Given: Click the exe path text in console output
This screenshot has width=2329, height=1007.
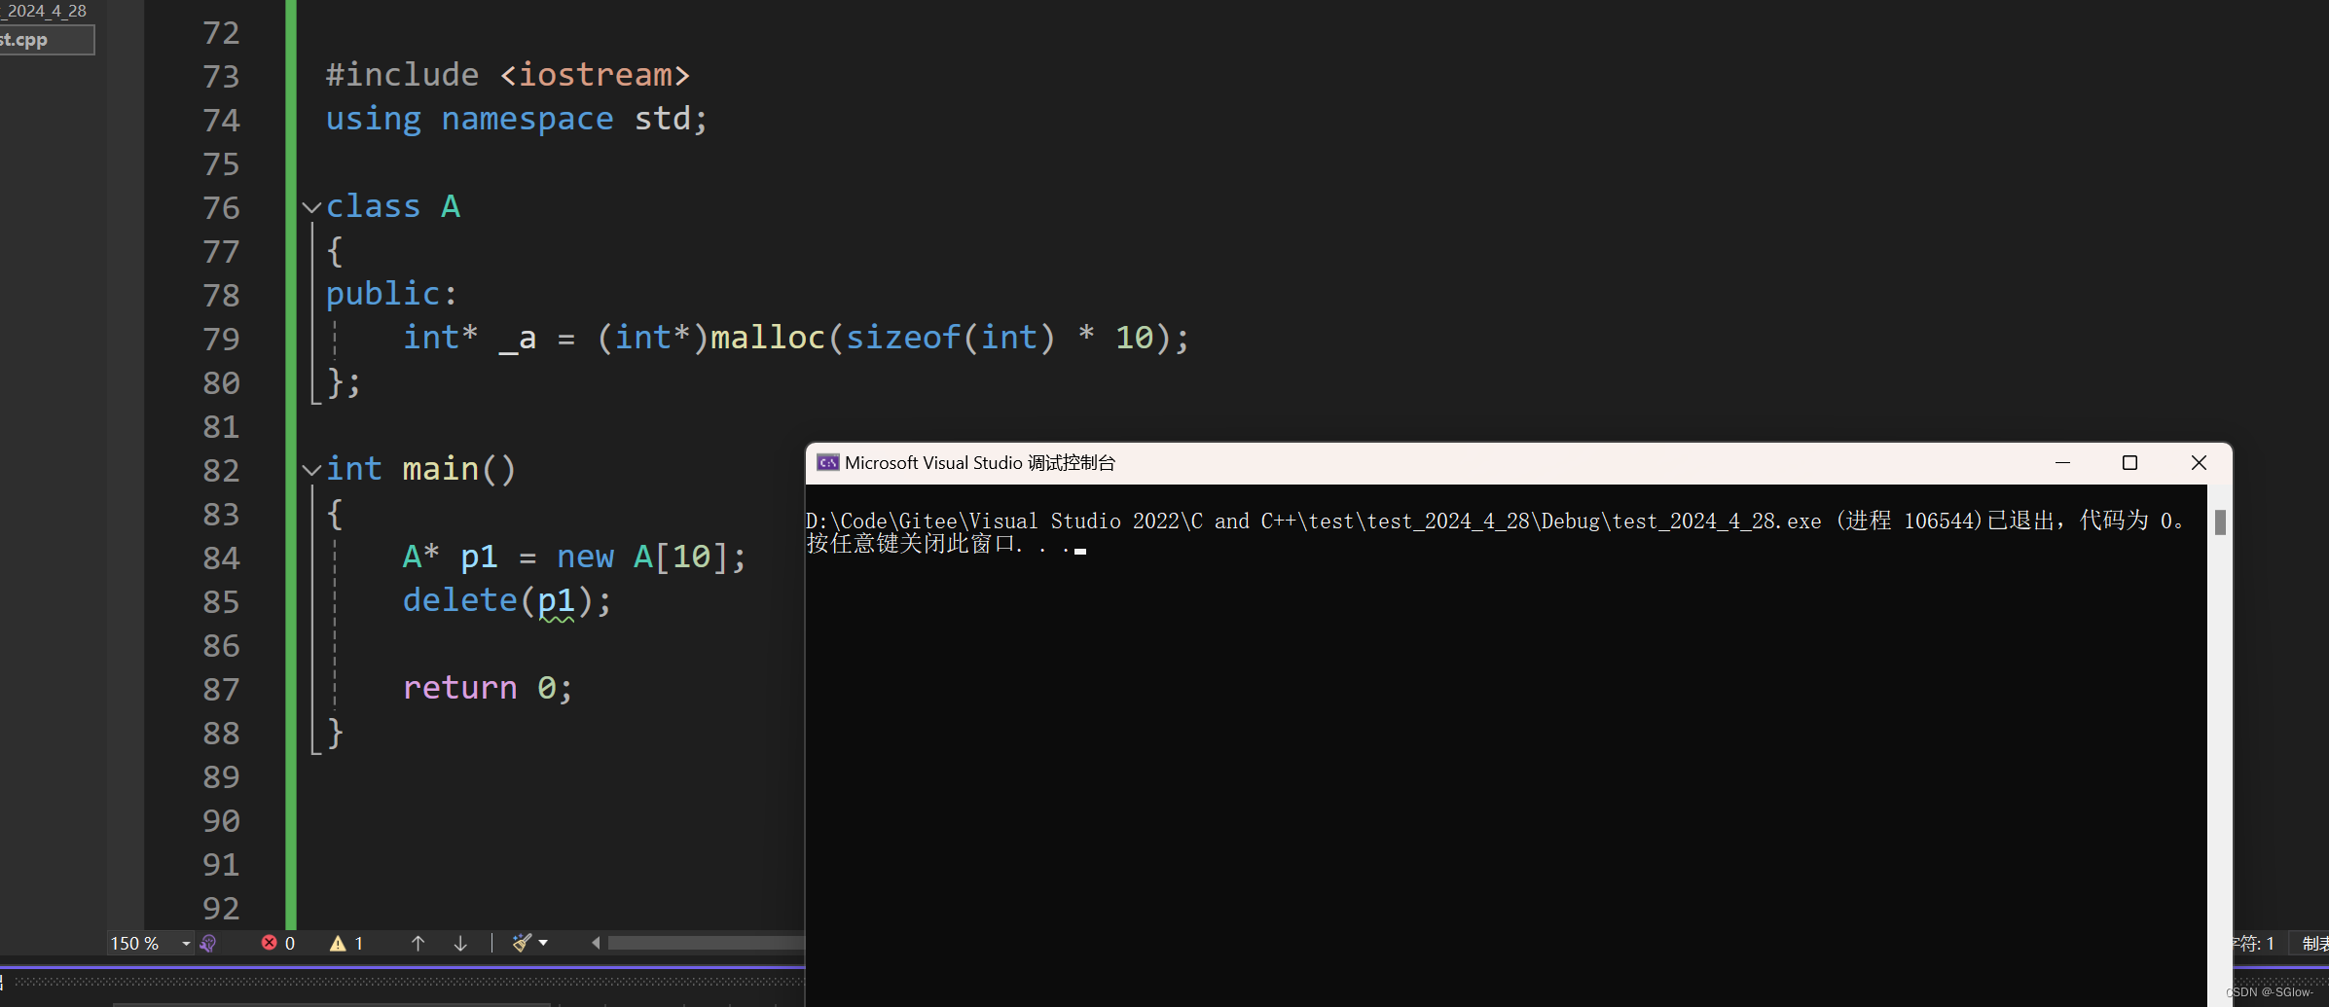Looking at the screenshot, I should [x=1313, y=521].
